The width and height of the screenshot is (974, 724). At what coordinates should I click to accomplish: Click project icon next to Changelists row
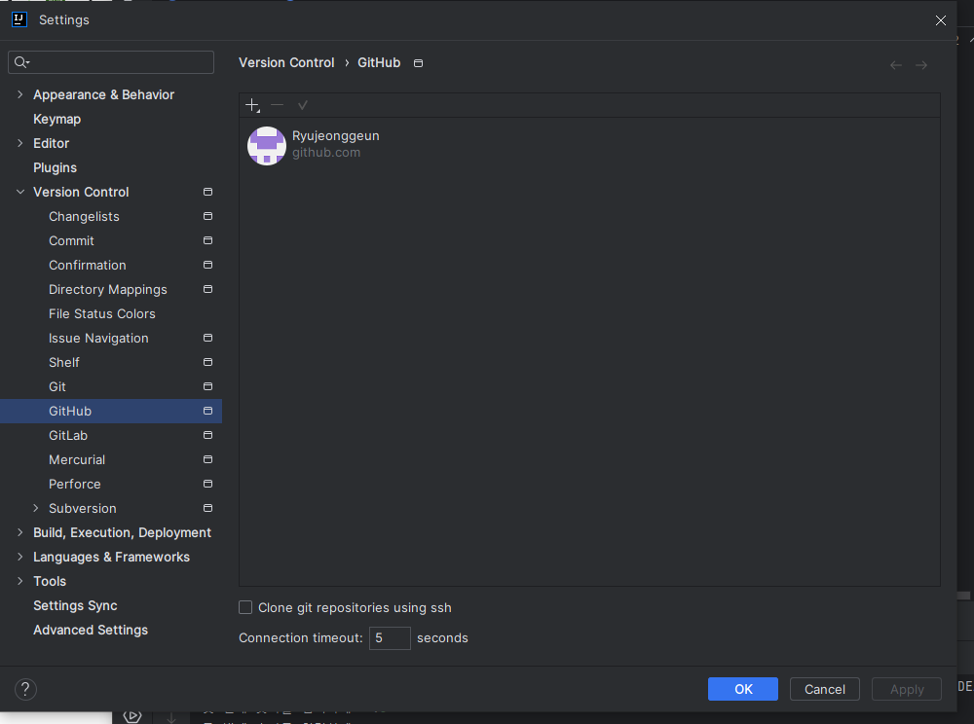pyautogui.click(x=208, y=216)
